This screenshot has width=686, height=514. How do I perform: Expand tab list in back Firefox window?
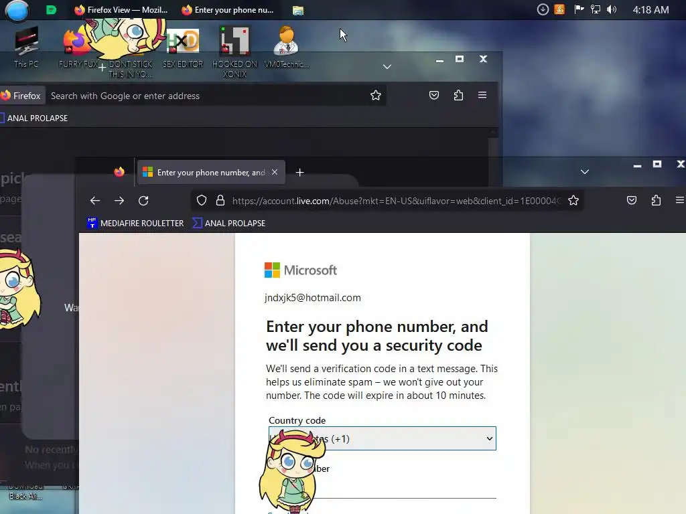(x=387, y=67)
